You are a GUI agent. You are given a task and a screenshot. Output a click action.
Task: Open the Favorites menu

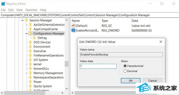31,10
